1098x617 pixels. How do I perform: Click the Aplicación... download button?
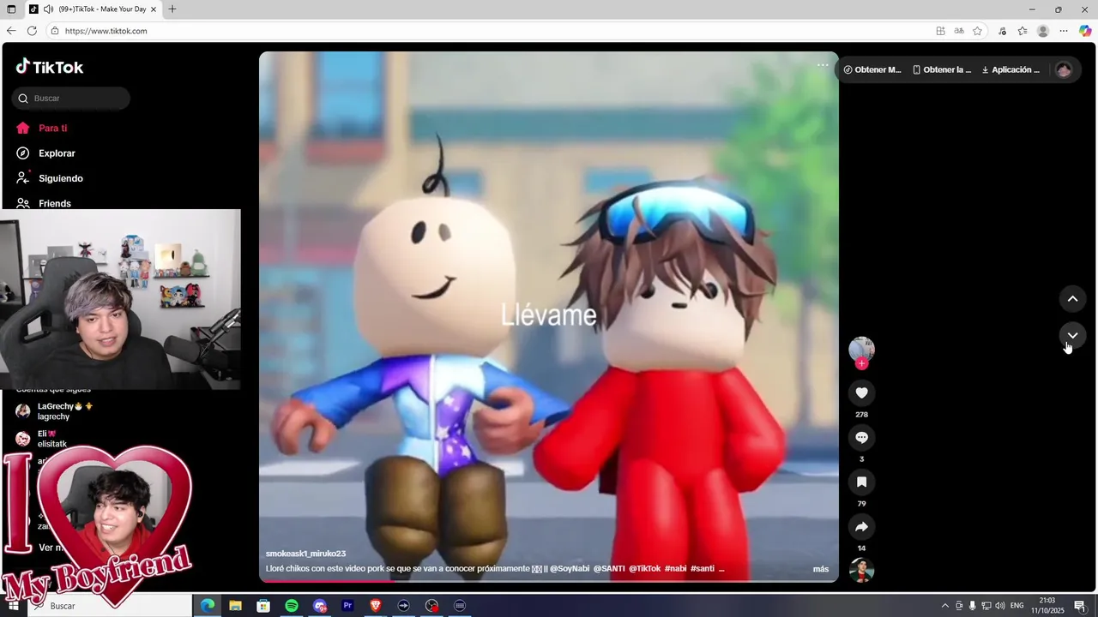1011,69
